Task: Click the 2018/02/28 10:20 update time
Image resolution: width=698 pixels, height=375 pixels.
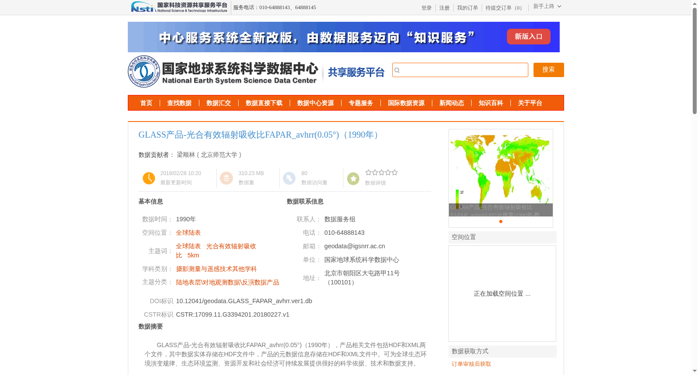Action: point(181,173)
